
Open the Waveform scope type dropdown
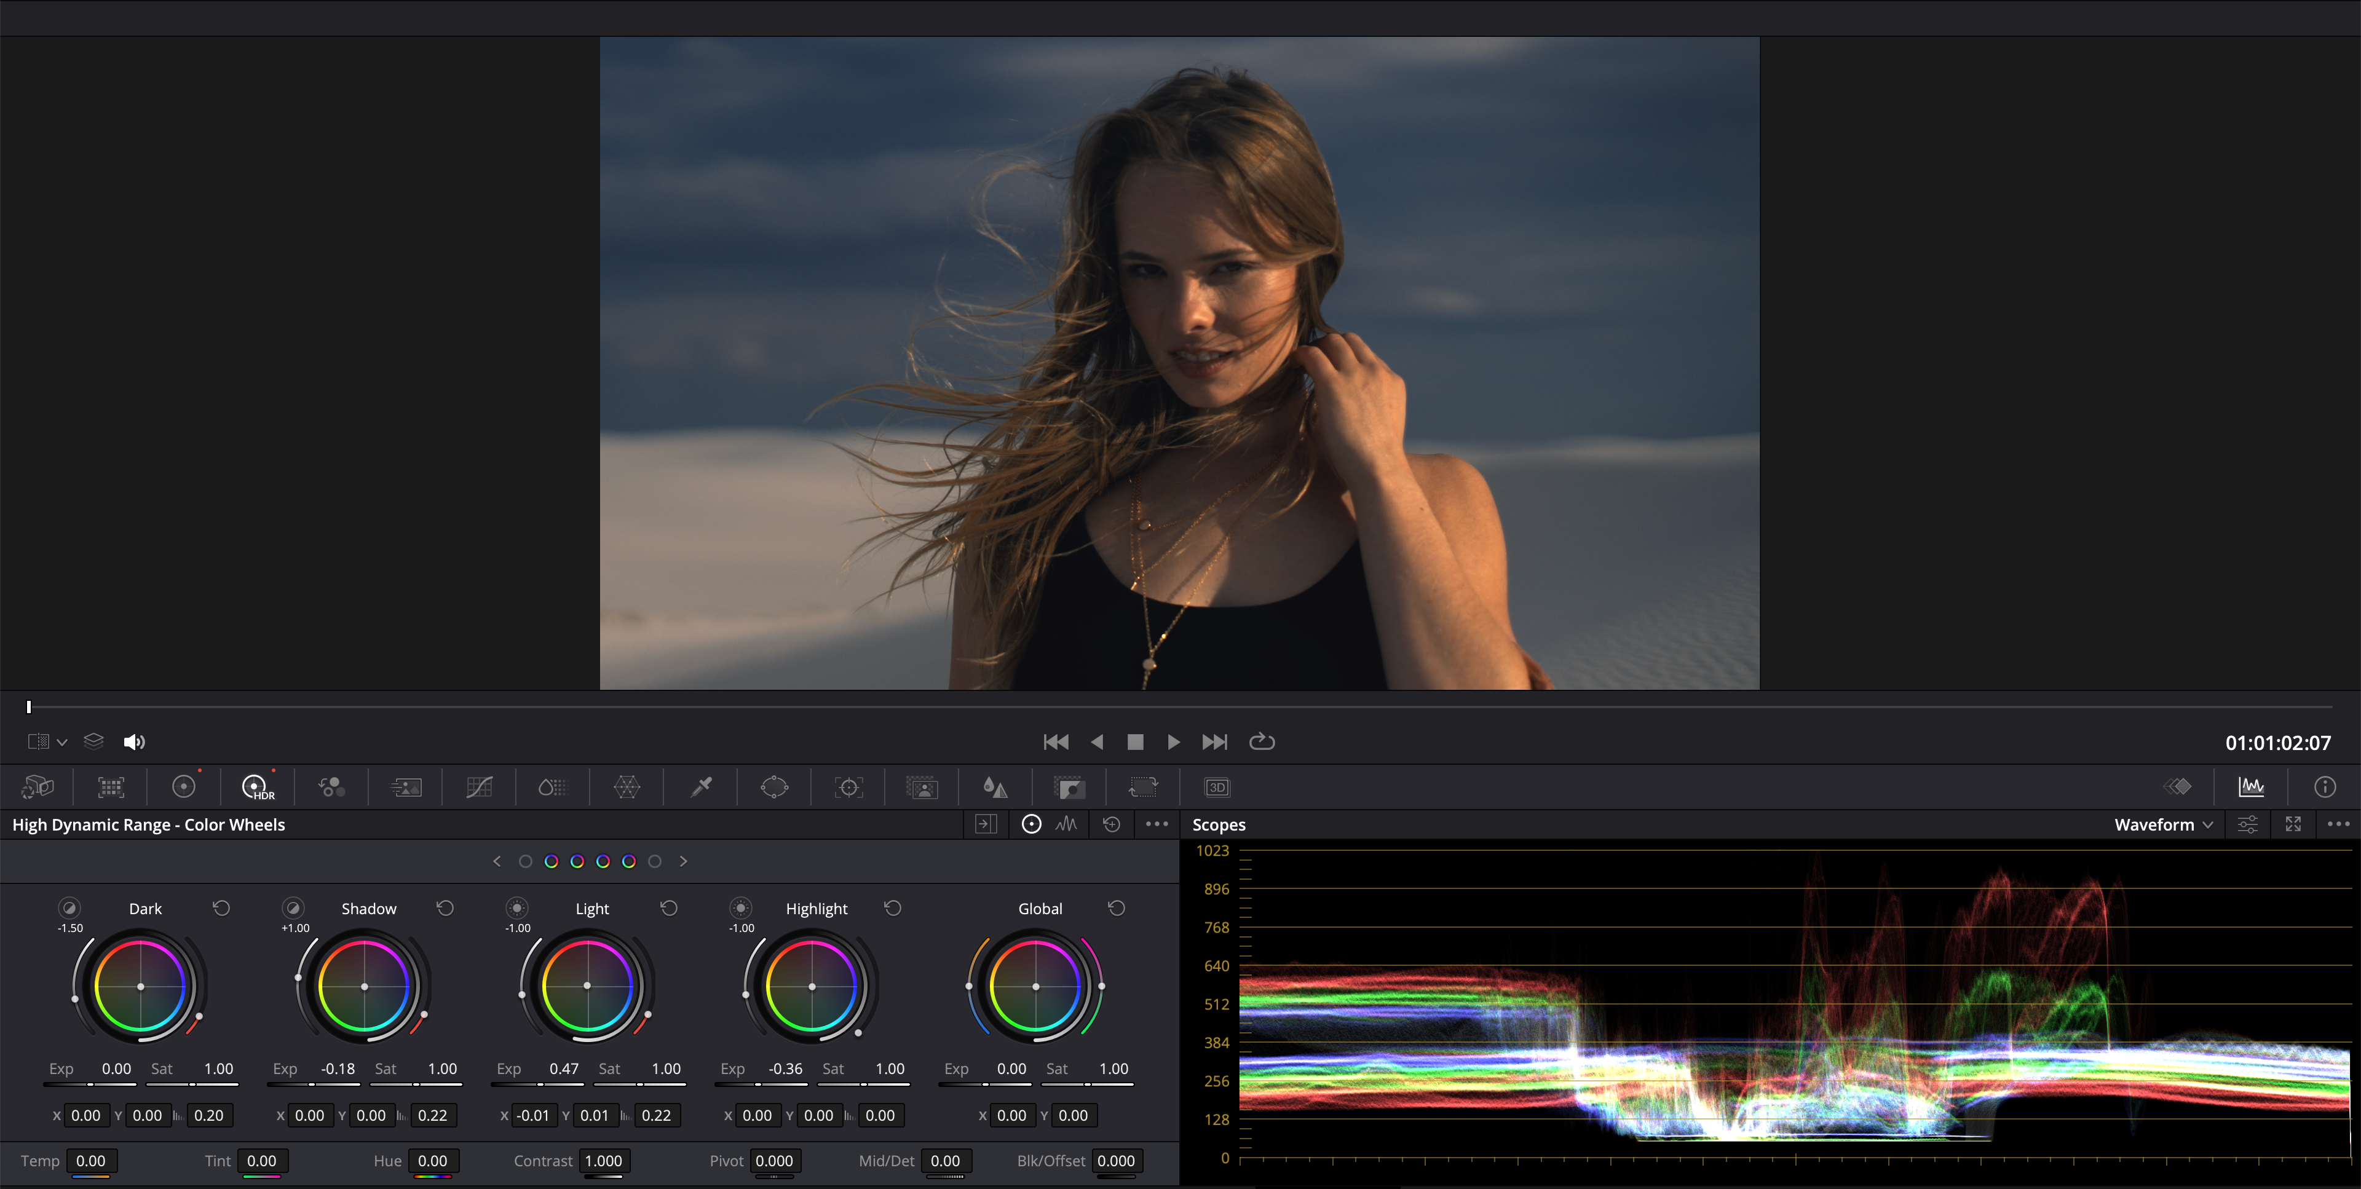point(2163,824)
